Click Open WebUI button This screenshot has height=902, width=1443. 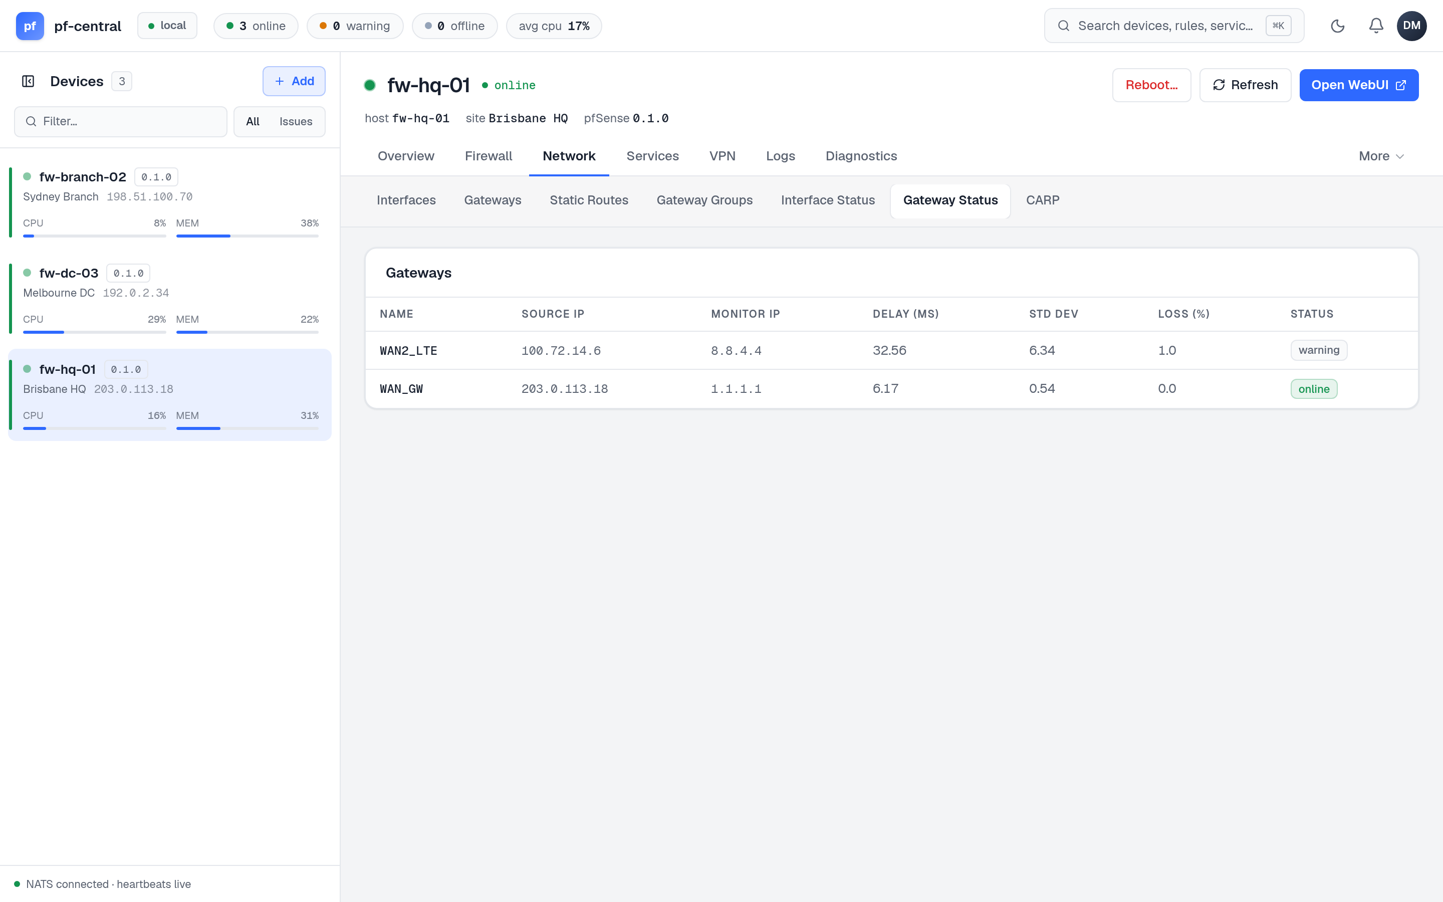tap(1358, 85)
